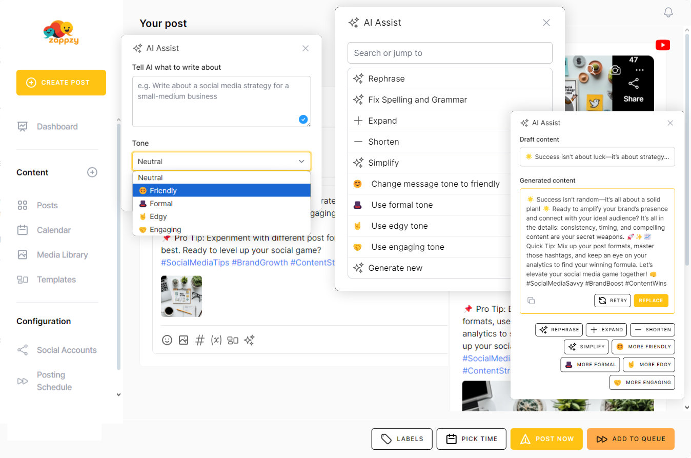
Task: Confirm the AI prompt with blue checkmark
Action: click(x=303, y=120)
